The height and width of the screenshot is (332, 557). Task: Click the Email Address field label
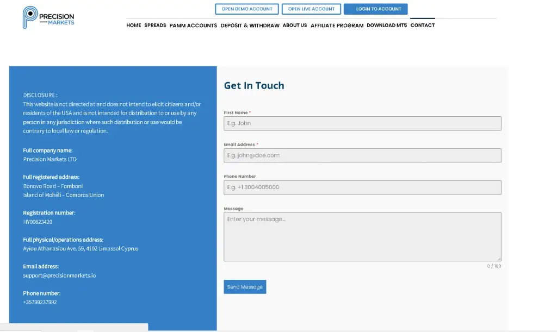pos(241,145)
